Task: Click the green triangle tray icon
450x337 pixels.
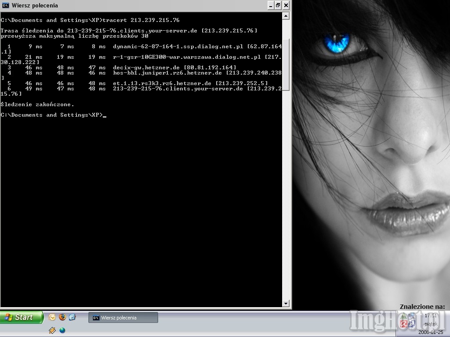Action: point(404,316)
